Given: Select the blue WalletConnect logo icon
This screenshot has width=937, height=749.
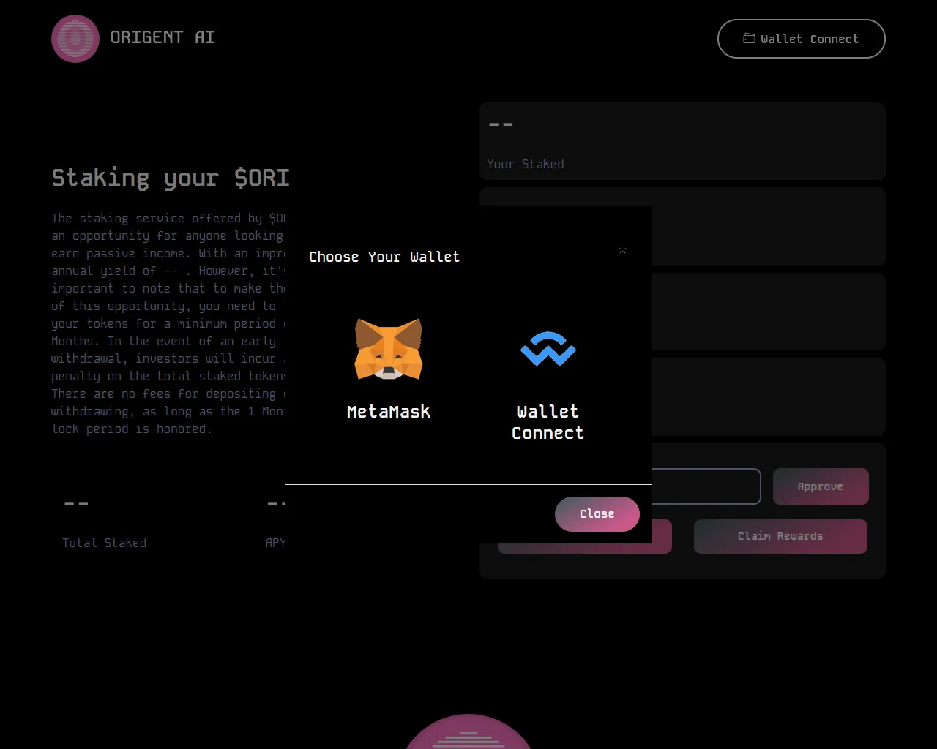Looking at the screenshot, I should coord(548,349).
